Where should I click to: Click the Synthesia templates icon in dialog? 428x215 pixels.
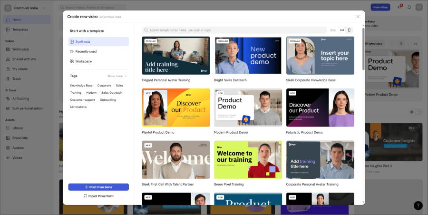click(72, 42)
